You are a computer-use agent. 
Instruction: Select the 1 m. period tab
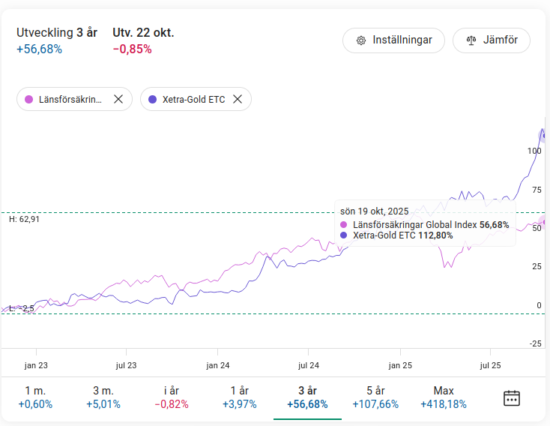coord(35,397)
